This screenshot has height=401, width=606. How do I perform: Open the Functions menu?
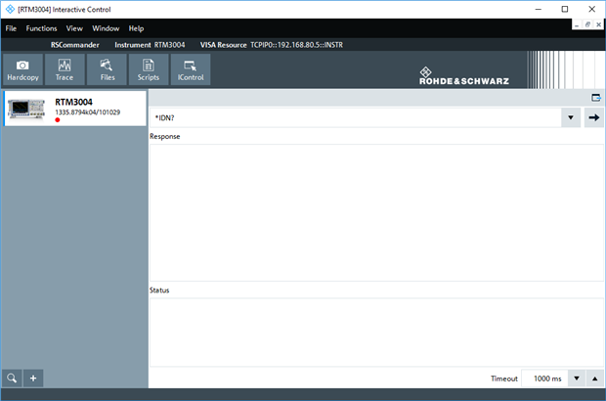(x=41, y=28)
